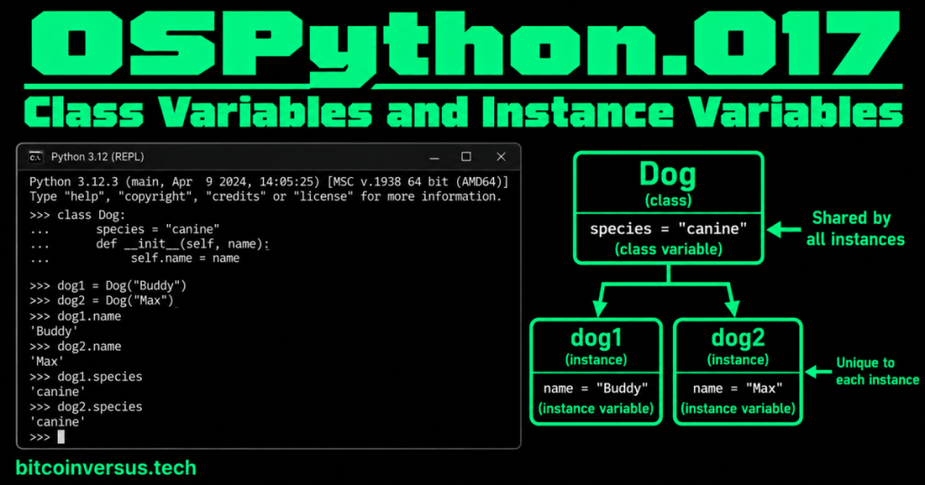This screenshot has width=925, height=485.
Task: Select the "Class Variables and Instance Variables" subtitle
Action: point(463,113)
